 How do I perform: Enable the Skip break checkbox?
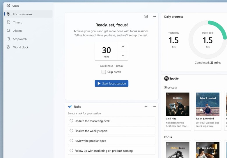pyautogui.click(x=104, y=72)
